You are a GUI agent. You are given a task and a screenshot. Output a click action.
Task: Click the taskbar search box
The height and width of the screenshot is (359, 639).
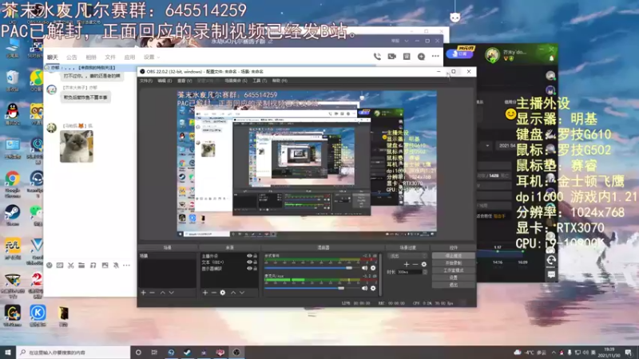[73, 353]
